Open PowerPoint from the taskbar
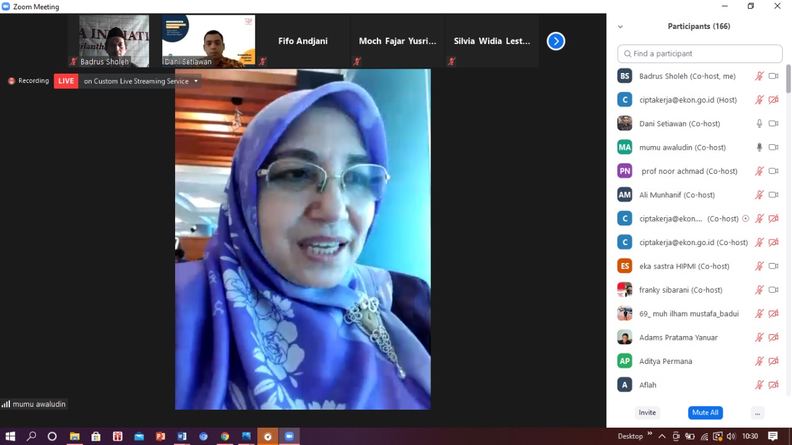The image size is (792, 445). [160, 436]
